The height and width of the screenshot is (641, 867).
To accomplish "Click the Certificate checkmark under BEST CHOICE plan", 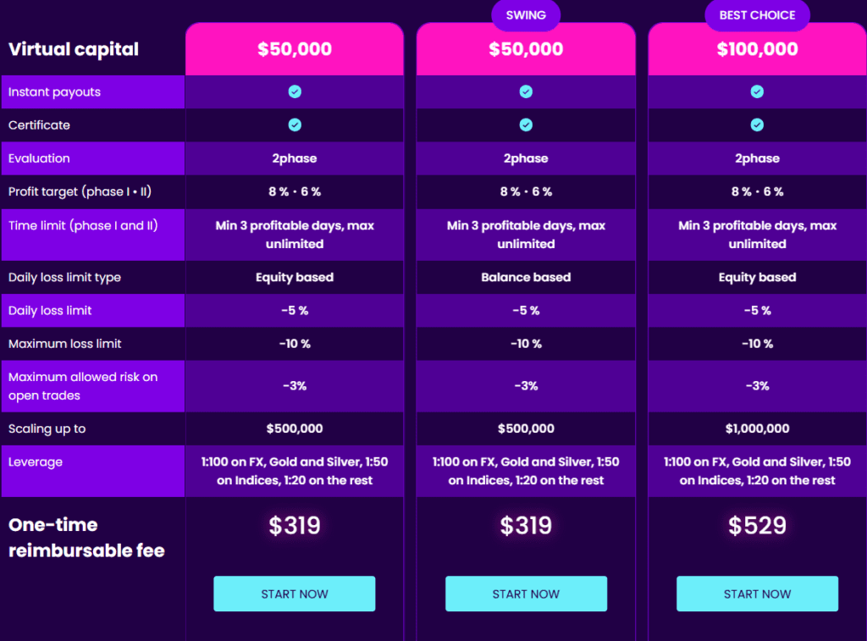I will click(x=757, y=124).
